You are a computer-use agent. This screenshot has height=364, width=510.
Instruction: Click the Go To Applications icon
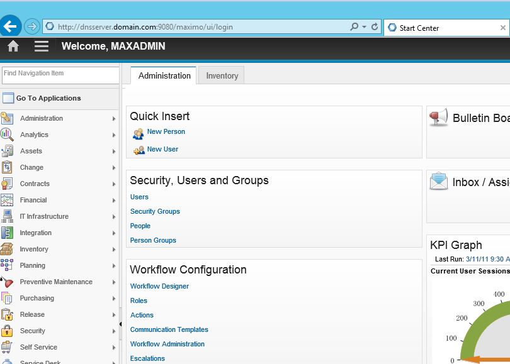click(8, 98)
